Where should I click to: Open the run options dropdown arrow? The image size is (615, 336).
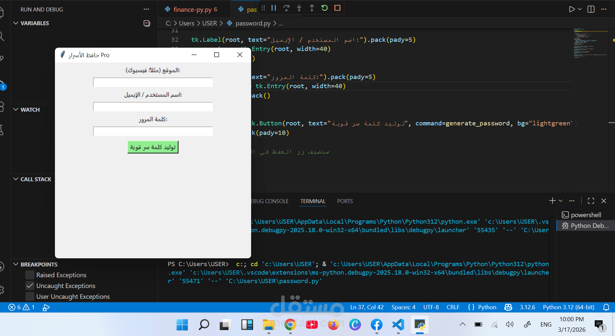click(580, 9)
